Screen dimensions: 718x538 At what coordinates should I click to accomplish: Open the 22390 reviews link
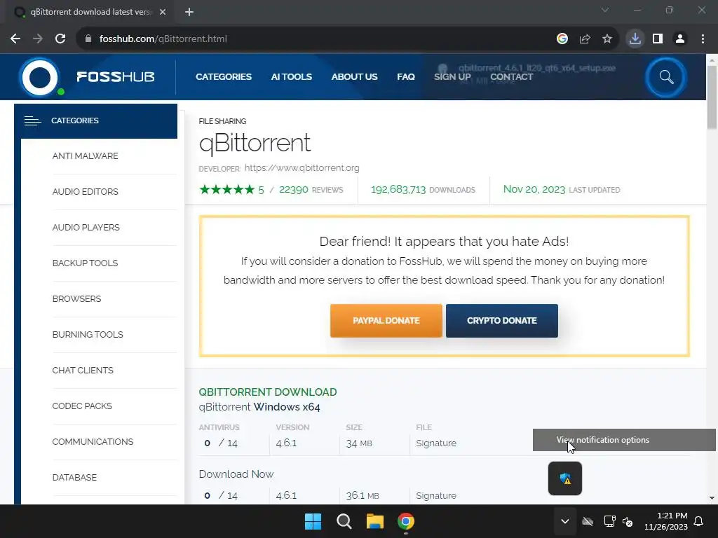(311, 189)
